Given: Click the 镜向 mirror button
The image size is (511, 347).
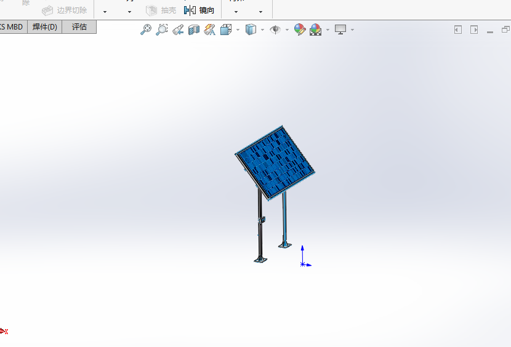Looking at the screenshot, I should [199, 10].
